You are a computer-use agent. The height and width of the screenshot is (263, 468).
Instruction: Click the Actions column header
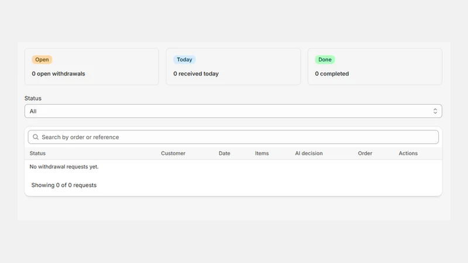(408, 153)
